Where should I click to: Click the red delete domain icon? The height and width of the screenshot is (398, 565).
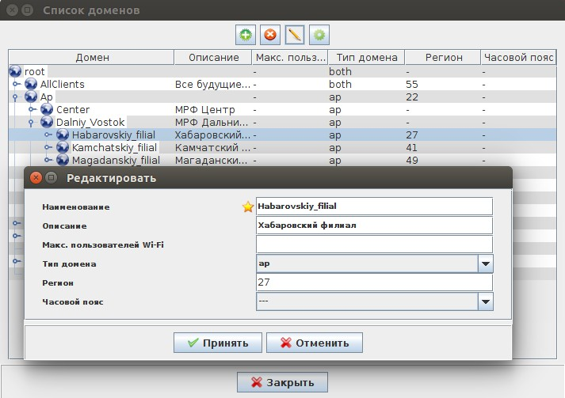click(x=270, y=35)
